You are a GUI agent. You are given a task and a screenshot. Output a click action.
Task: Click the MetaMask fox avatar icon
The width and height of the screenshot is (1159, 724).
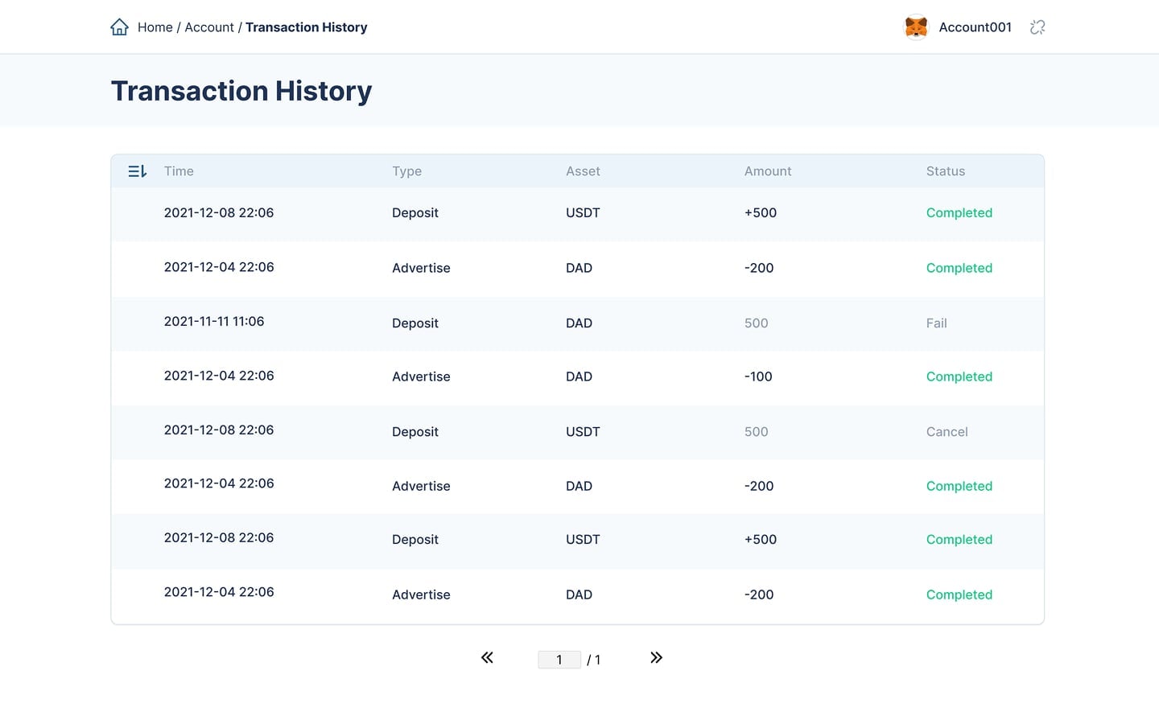click(x=916, y=27)
